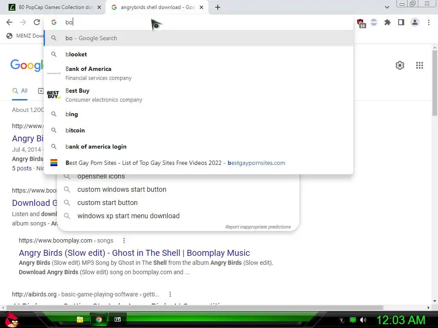This screenshot has height=328, width=438.
Task: Select the All search results tab
Action: (x=20, y=91)
